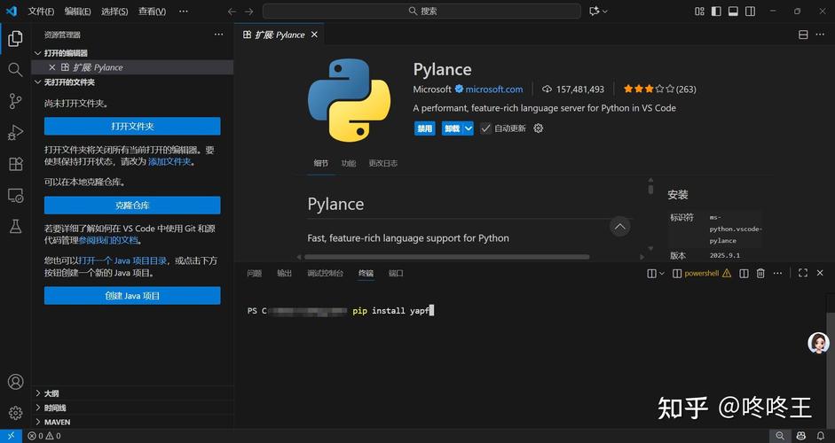Close the terminal panel
Viewport: 835px width, 443px height.
[x=820, y=274]
